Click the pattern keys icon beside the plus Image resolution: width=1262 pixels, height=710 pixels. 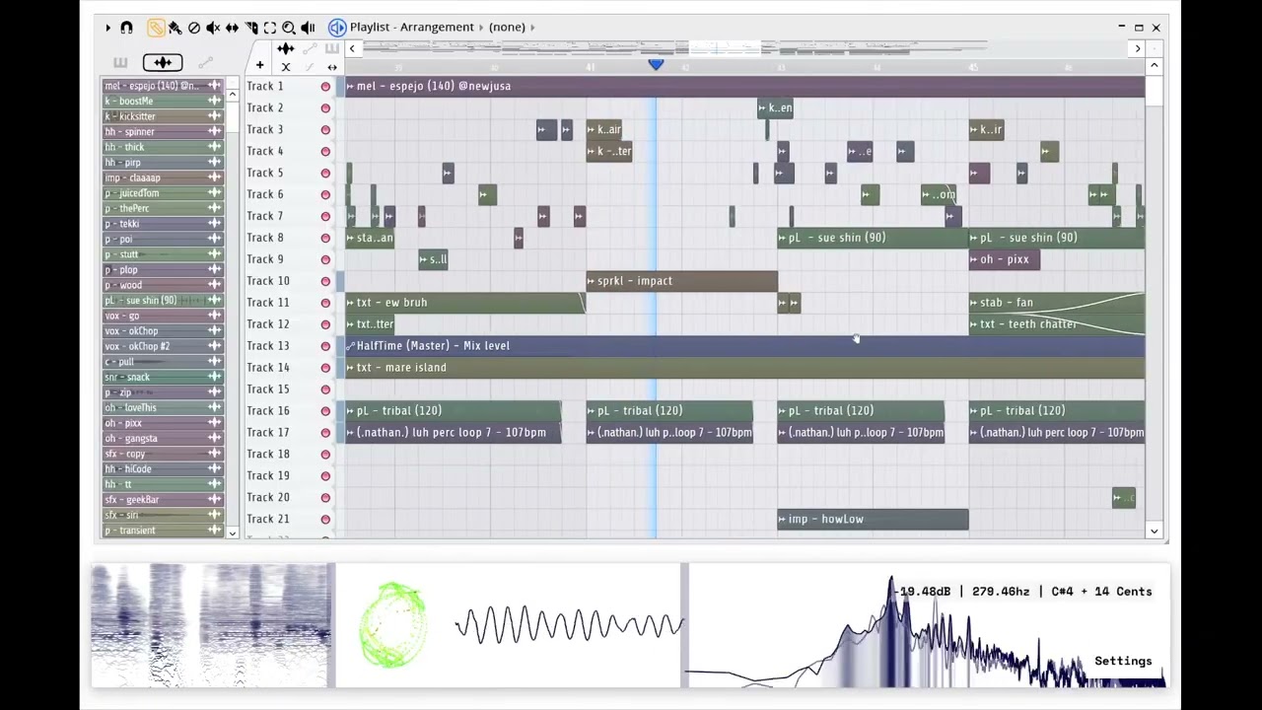[x=332, y=48]
